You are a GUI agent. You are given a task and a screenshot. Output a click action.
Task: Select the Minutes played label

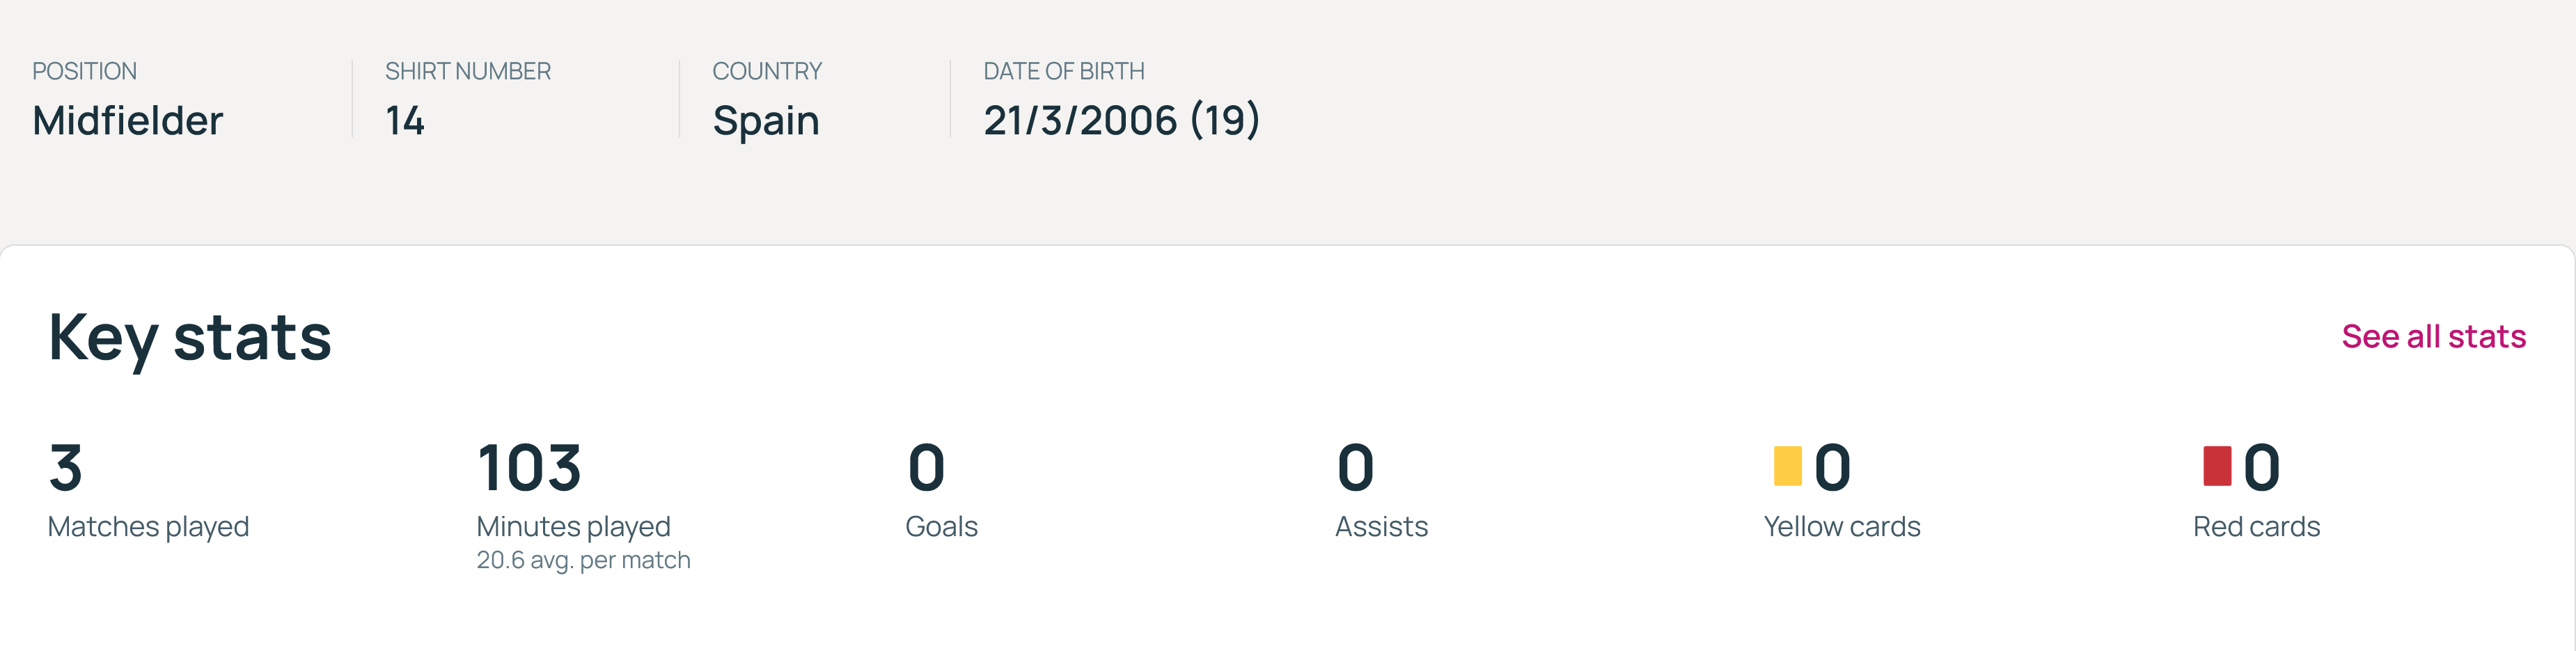[573, 526]
